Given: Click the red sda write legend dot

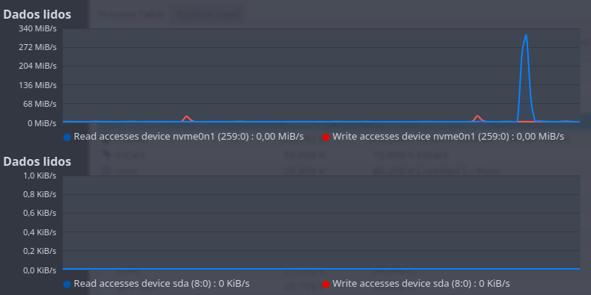Looking at the screenshot, I should click(x=325, y=284).
